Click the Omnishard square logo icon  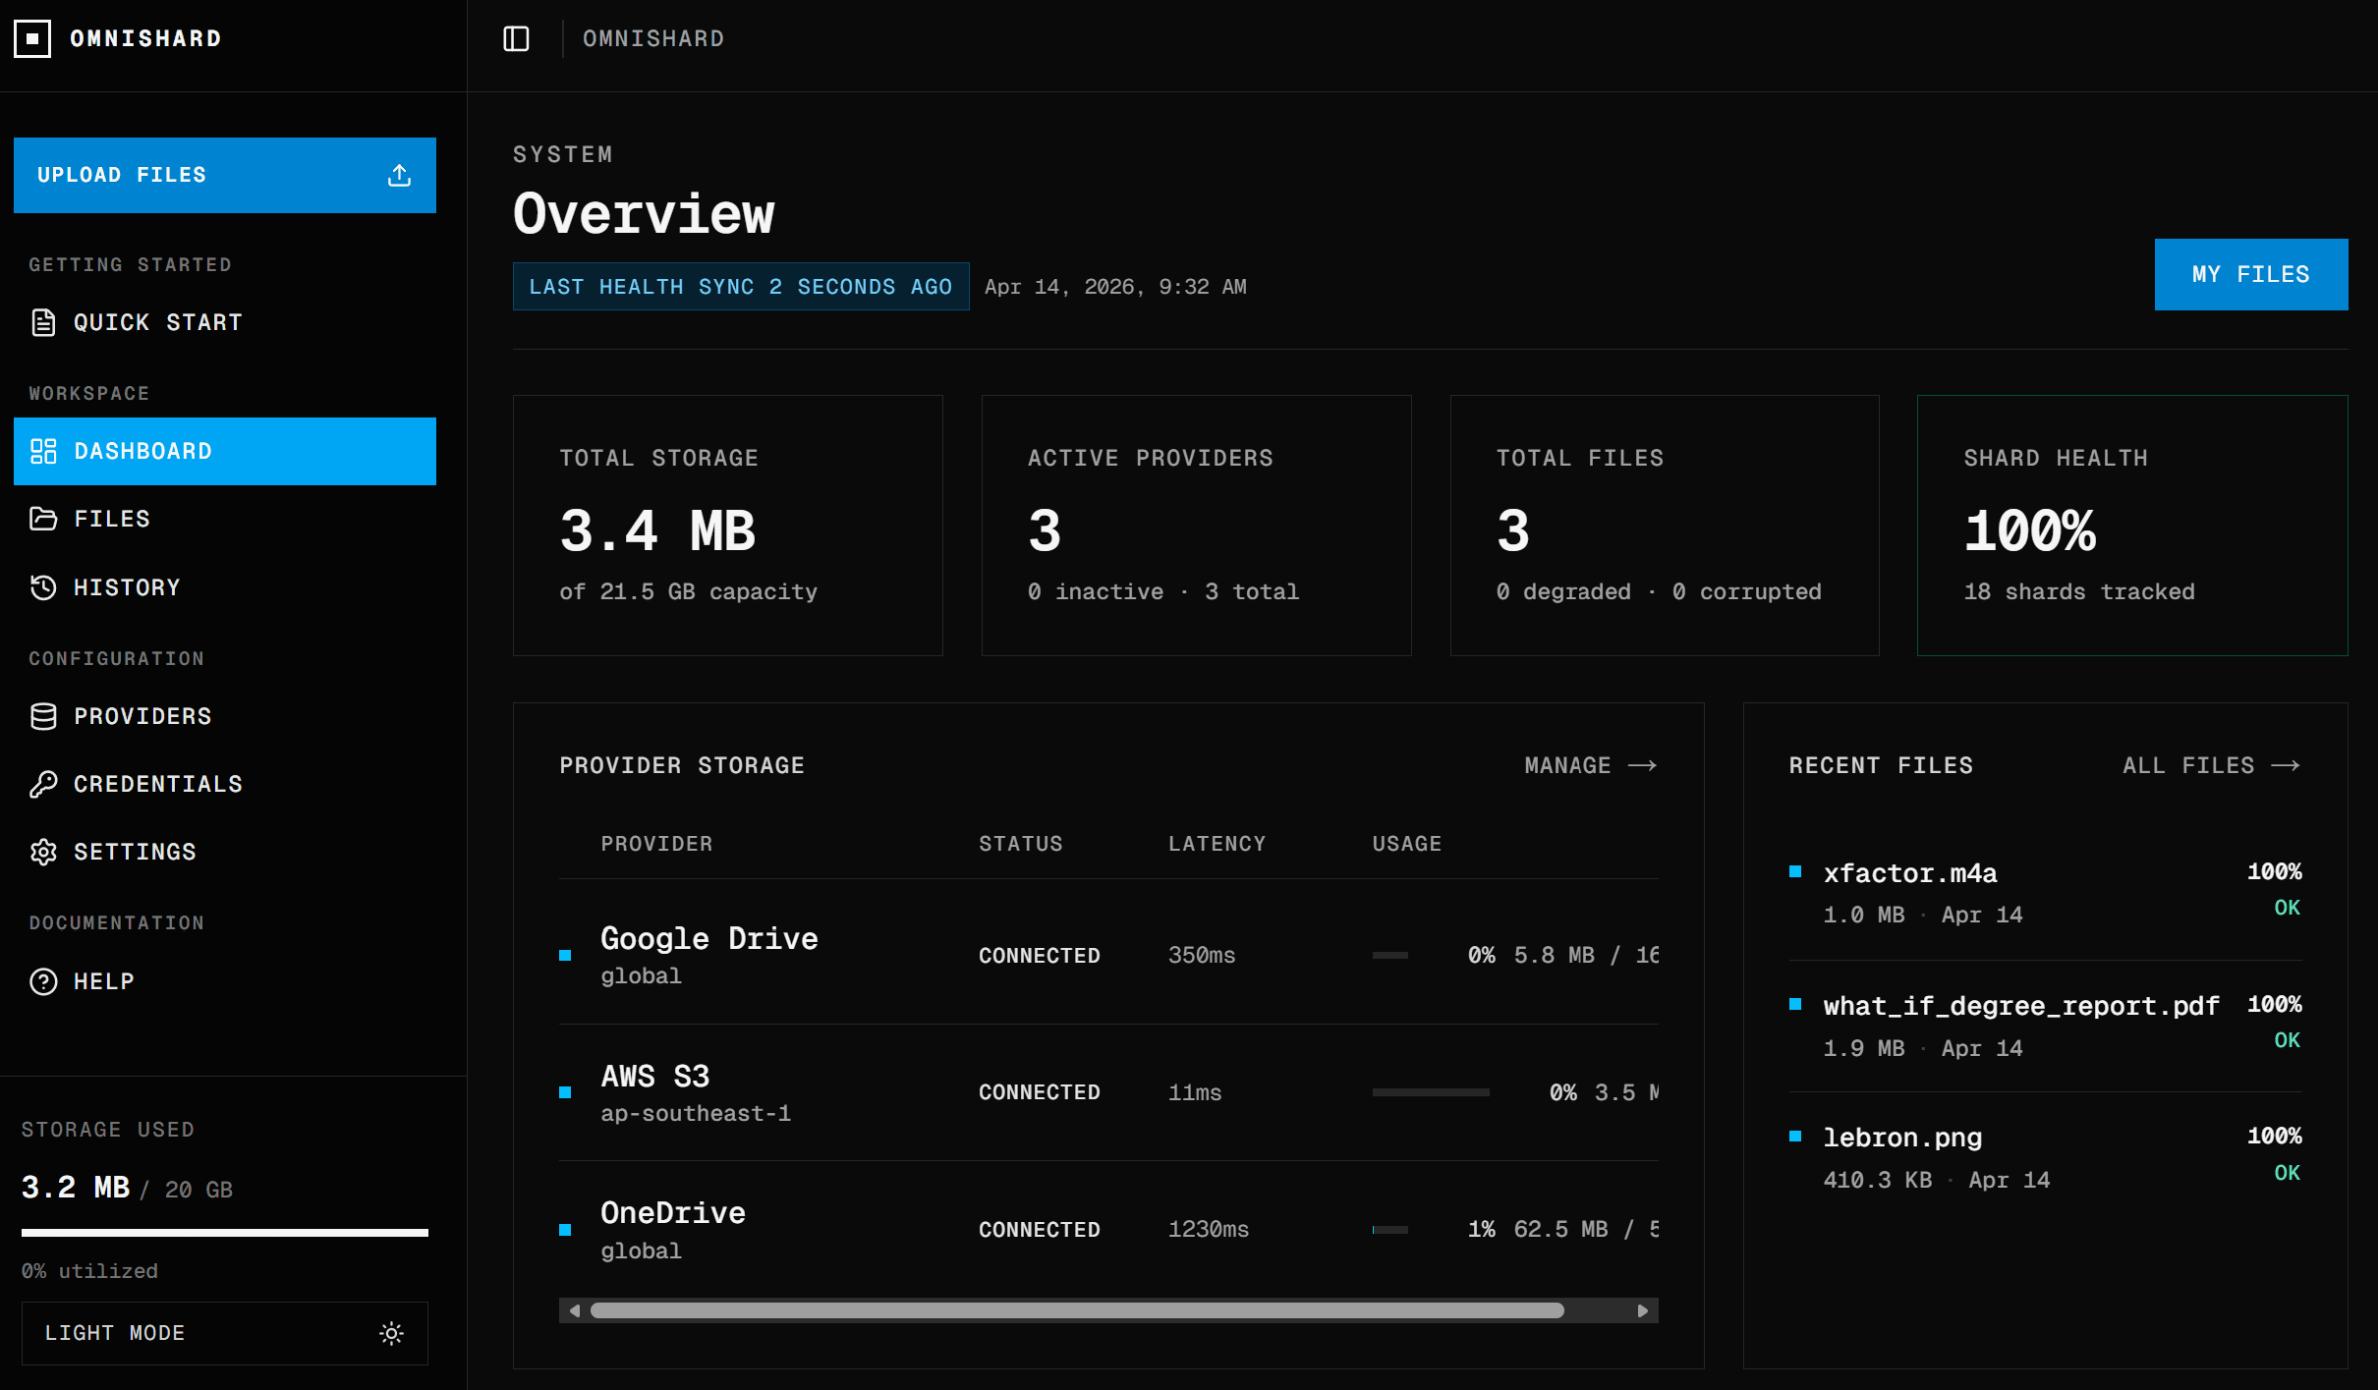pyautogui.click(x=32, y=38)
